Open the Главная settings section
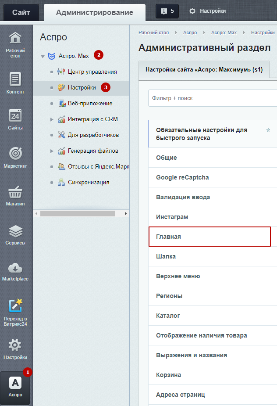 tap(210, 237)
